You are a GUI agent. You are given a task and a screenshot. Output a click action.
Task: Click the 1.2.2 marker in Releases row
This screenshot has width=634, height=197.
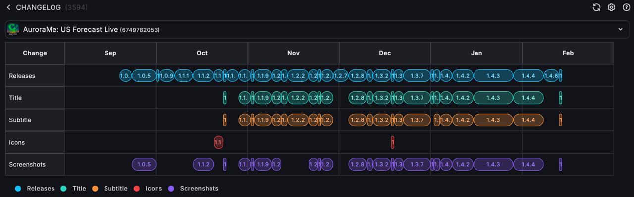298,76
